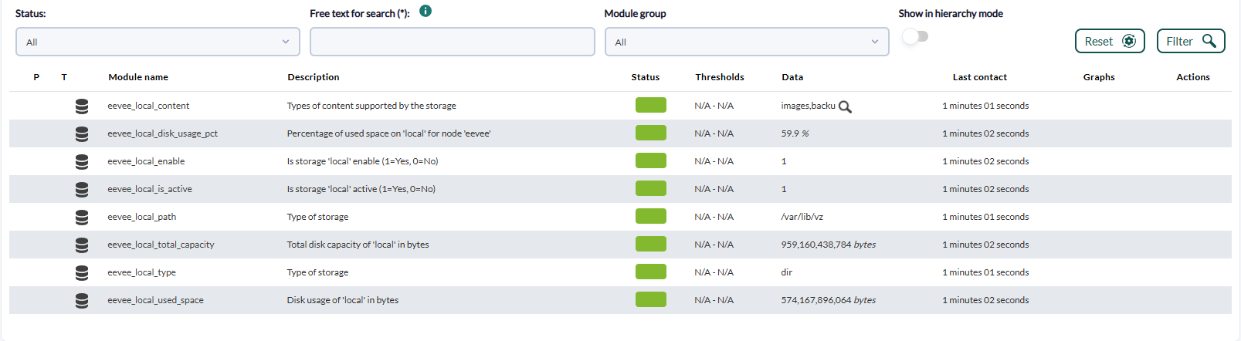Click database icon for eevee_local_used_space row
This screenshot has width=1241, height=341.
(x=82, y=301)
